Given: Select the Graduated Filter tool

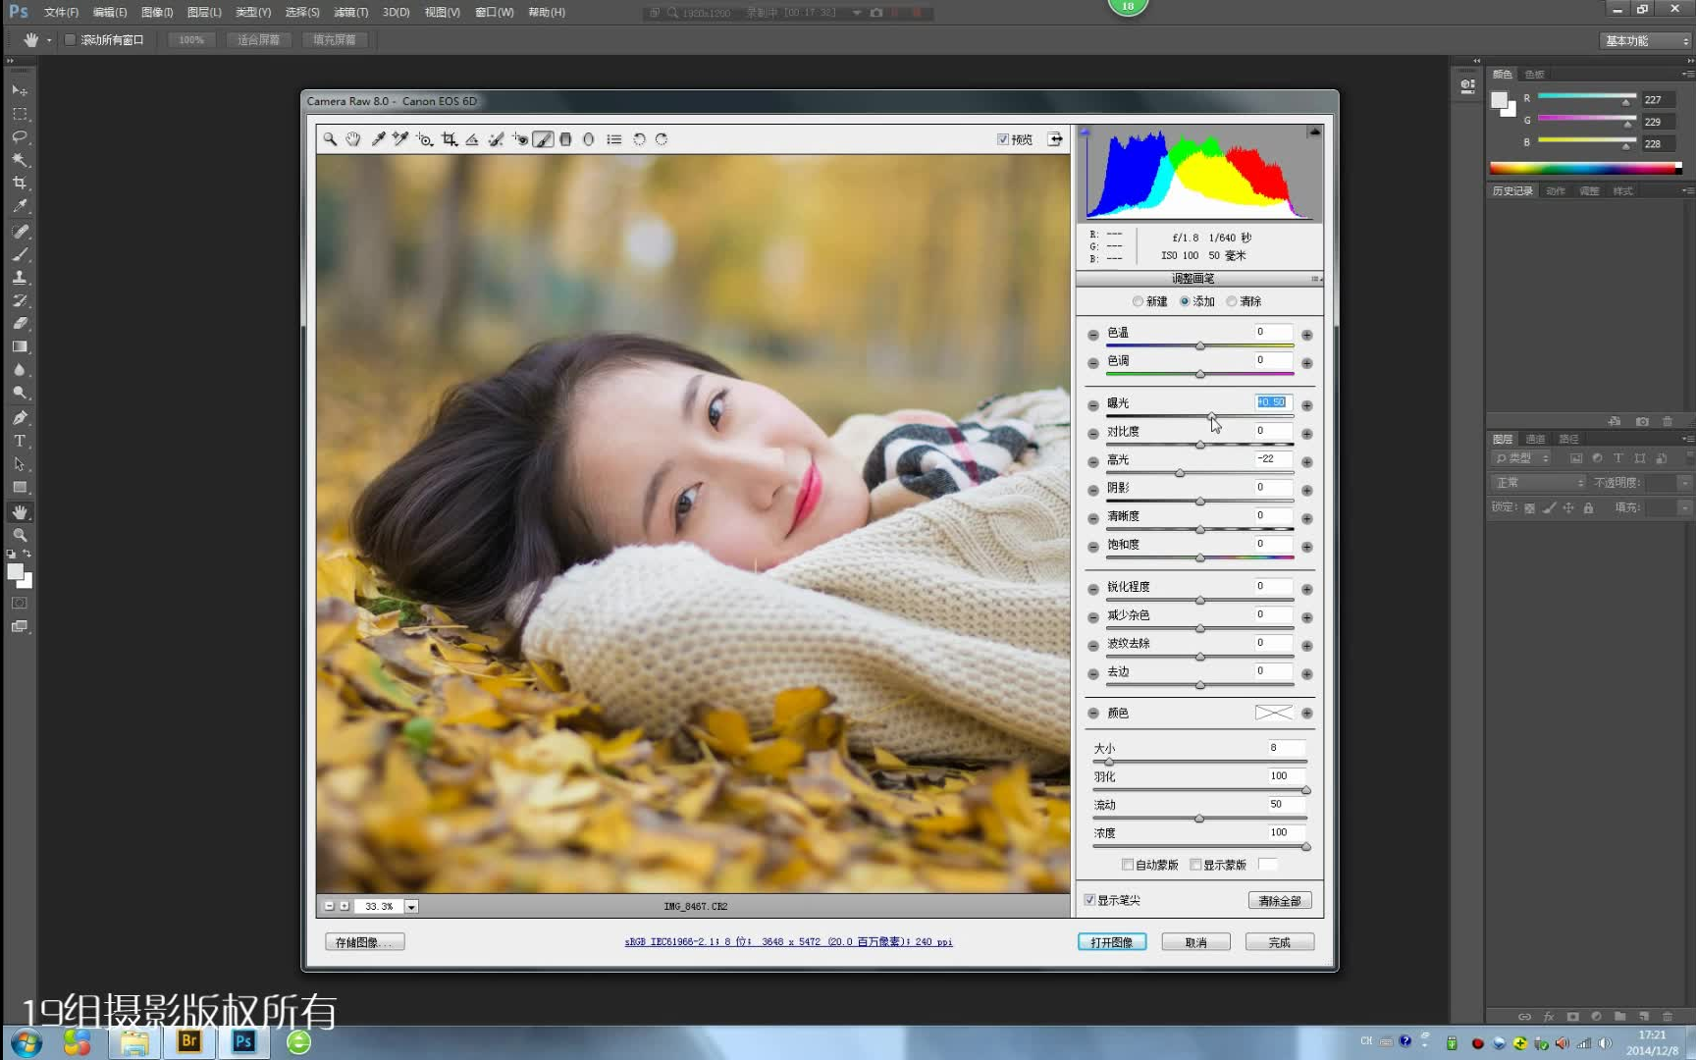Looking at the screenshot, I should [566, 139].
